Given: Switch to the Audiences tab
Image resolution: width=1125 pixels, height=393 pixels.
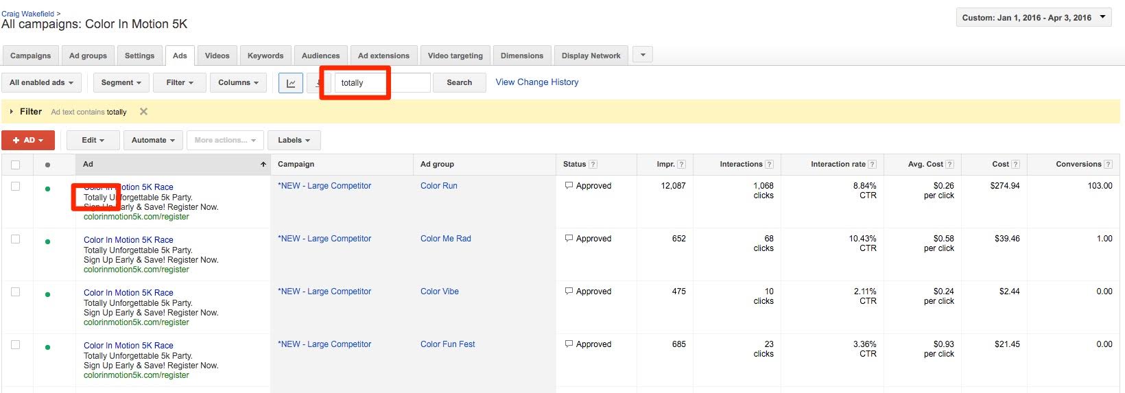Looking at the screenshot, I should pos(321,56).
